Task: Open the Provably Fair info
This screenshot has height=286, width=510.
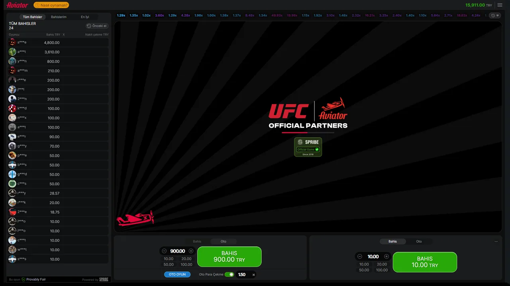Action: click(x=33, y=280)
